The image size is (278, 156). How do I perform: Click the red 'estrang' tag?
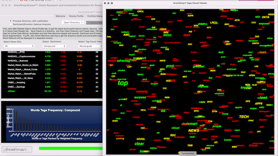[x=142, y=91]
